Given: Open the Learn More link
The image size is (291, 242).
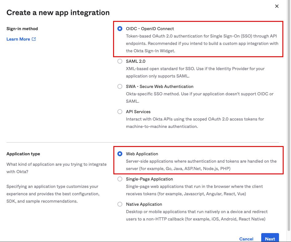Looking at the screenshot, I should [18, 39].
